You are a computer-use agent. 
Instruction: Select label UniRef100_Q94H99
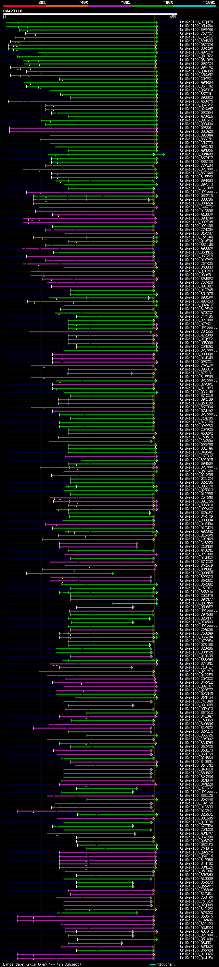[196, 71]
